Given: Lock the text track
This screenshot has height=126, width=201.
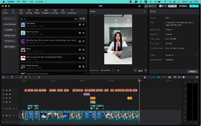Looking at the screenshot, I should pos(7,90).
